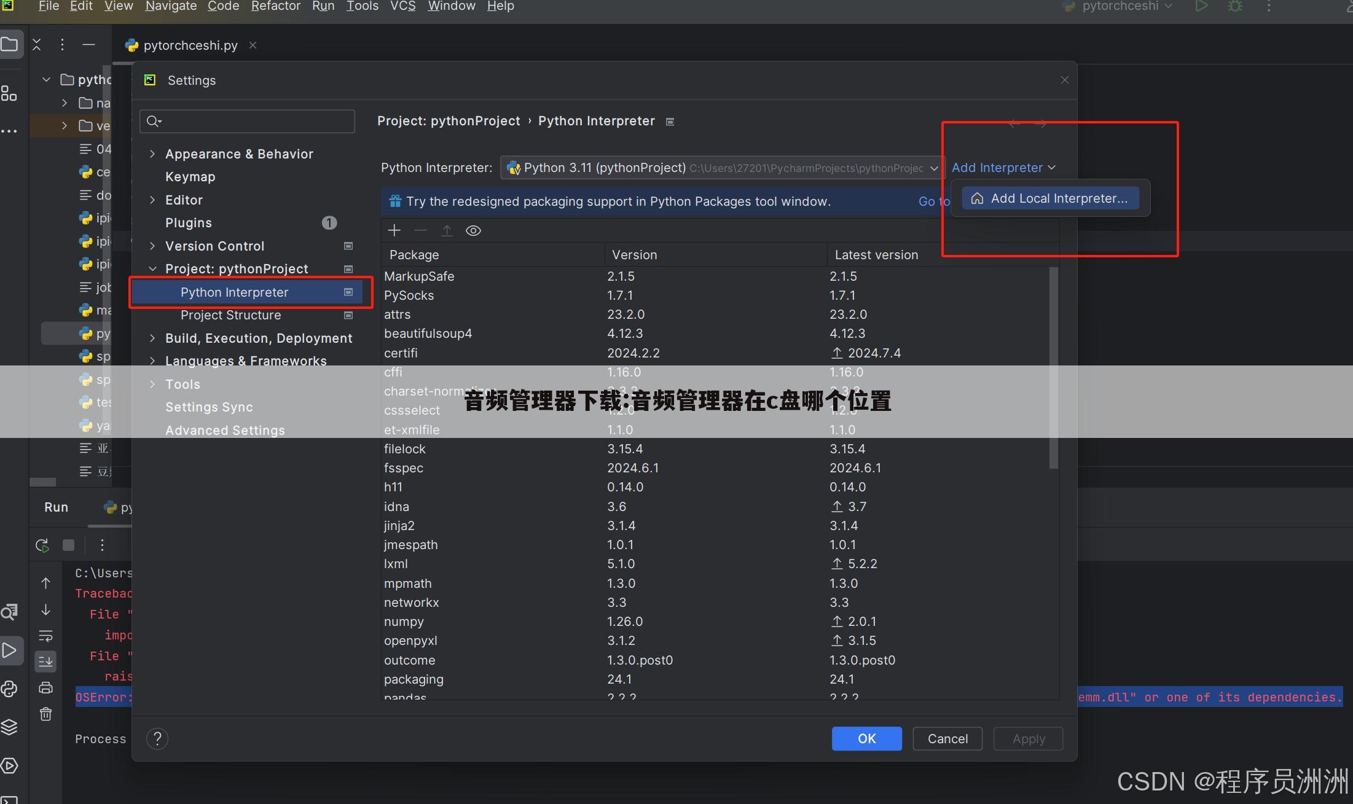Close the pytorchceshi.py editor tab
The image size is (1353, 804).
coord(253,45)
